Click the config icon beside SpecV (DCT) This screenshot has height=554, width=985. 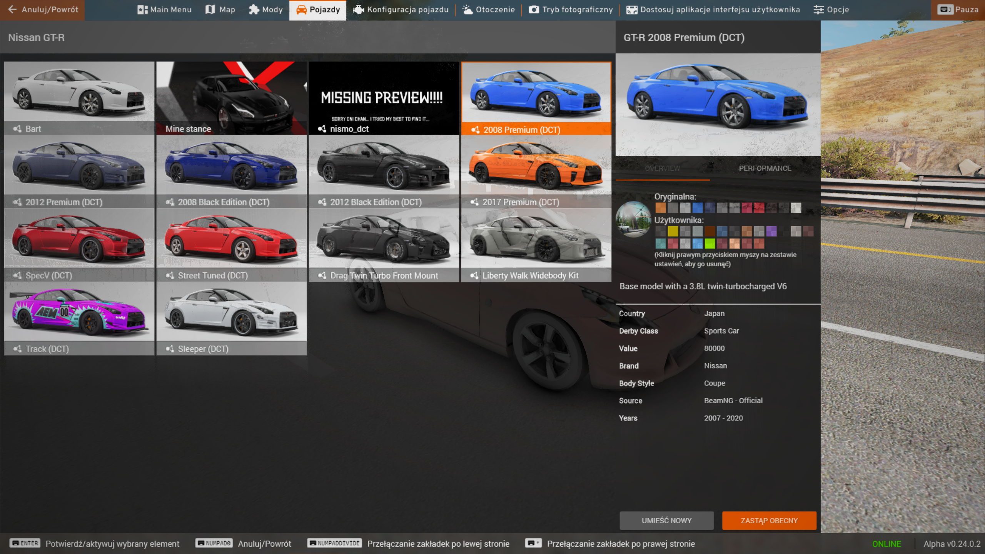click(17, 275)
